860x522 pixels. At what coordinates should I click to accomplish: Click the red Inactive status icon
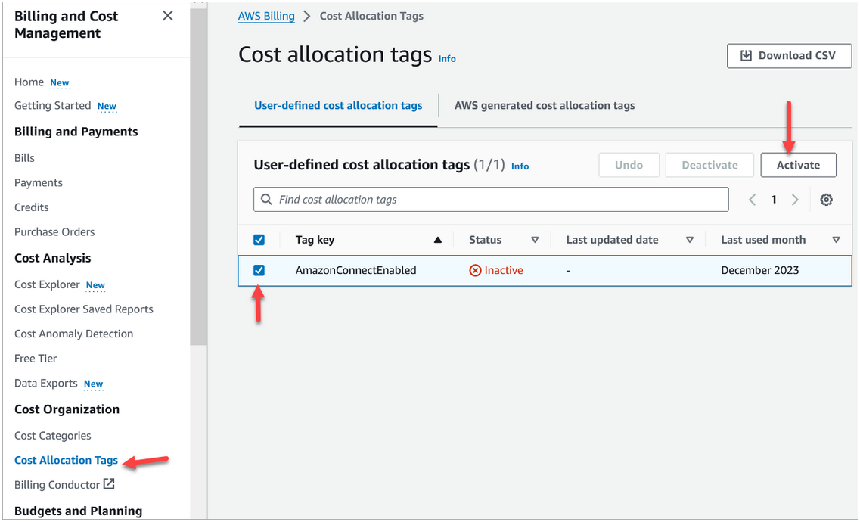(475, 269)
